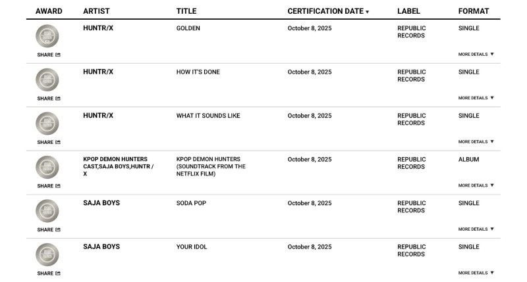Viewport: 527px width, 282px height.
Task: Expand More Details for Golden
Action: point(476,55)
